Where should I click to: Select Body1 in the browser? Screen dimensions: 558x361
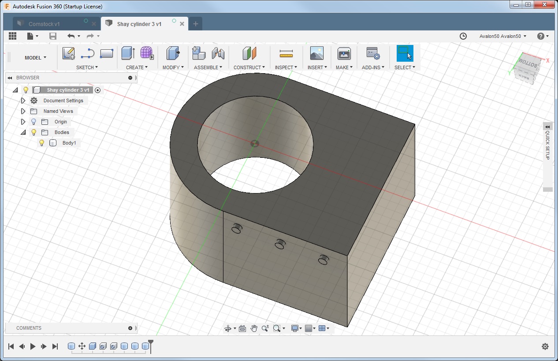pyautogui.click(x=69, y=143)
